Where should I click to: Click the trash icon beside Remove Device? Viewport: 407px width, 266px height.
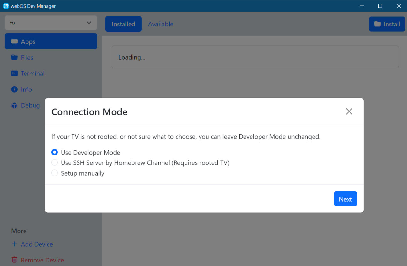tap(14, 260)
